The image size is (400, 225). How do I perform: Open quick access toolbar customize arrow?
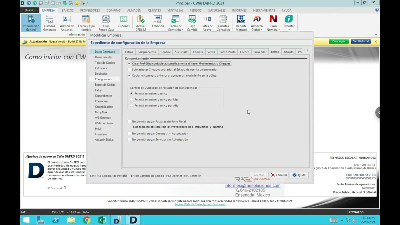coord(87,3)
